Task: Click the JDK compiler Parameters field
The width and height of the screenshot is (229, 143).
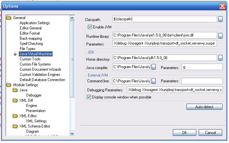Action: (202, 67)
